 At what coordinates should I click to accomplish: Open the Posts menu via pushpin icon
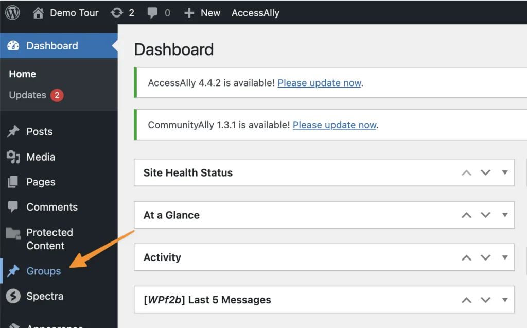click(14, 131)
